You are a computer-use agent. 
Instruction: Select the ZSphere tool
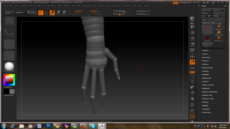tap(207, 39)
